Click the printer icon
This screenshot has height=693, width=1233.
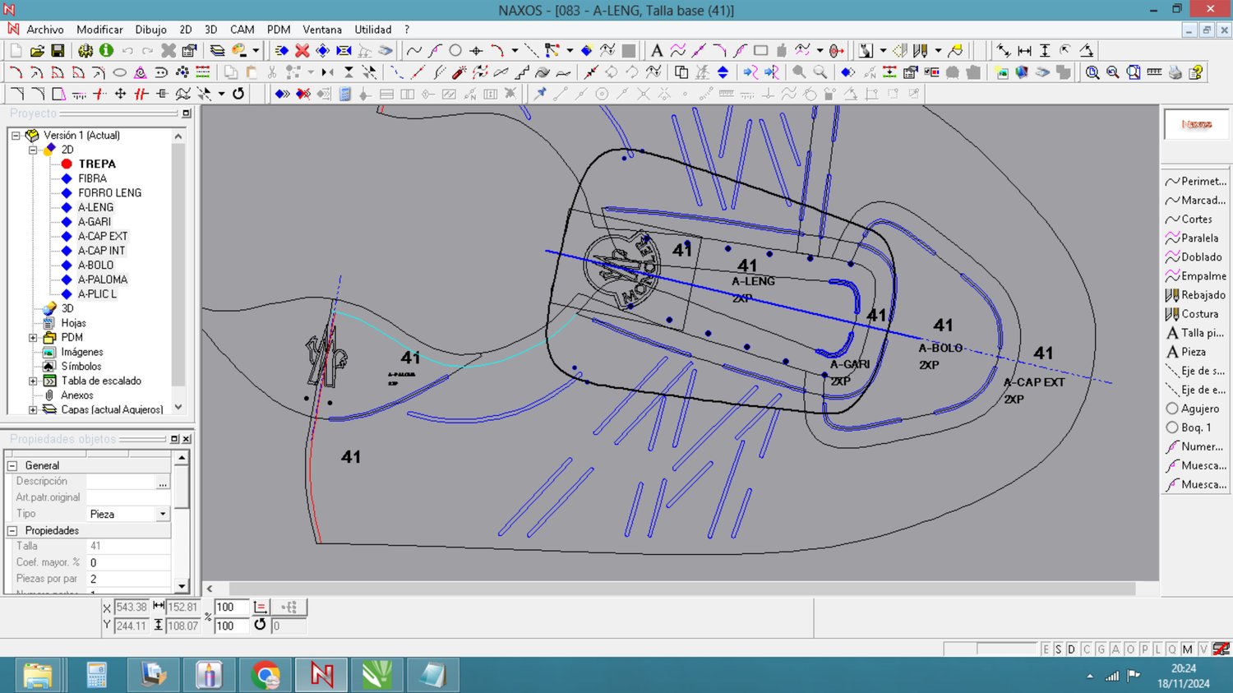tap(1175, 72)
